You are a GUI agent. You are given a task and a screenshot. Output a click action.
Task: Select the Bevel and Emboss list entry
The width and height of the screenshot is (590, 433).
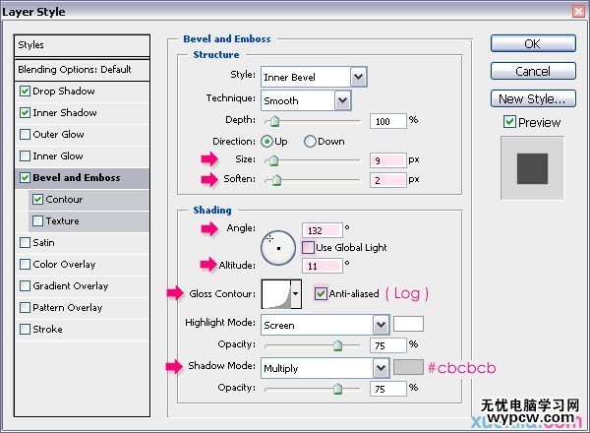[x=77, y=178]
